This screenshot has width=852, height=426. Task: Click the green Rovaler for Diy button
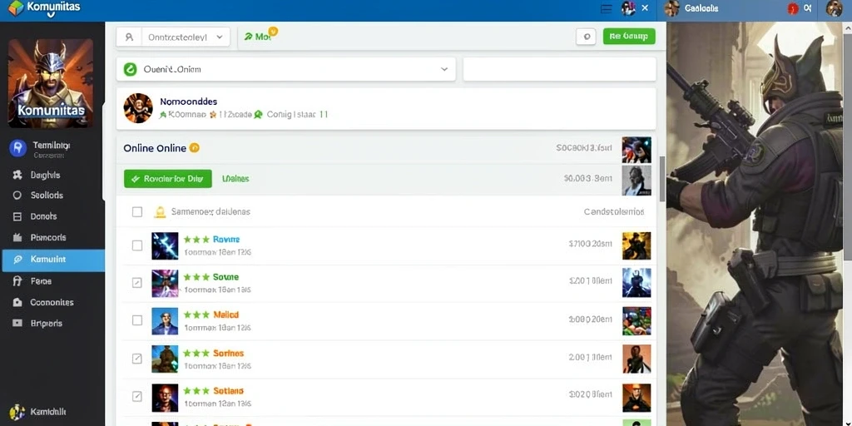168,179
